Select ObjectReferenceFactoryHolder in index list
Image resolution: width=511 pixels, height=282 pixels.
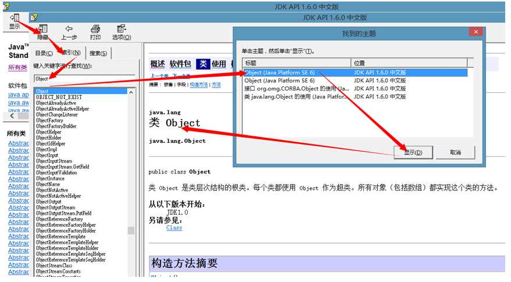click(x=66, y=231)
